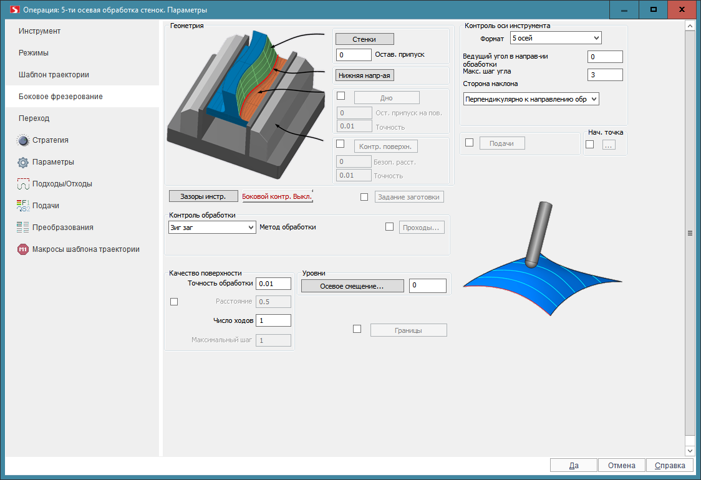The height and width of the screenshot is (480, 701).
Task: Tick the Границы checkbox
Action: point(357,329)
